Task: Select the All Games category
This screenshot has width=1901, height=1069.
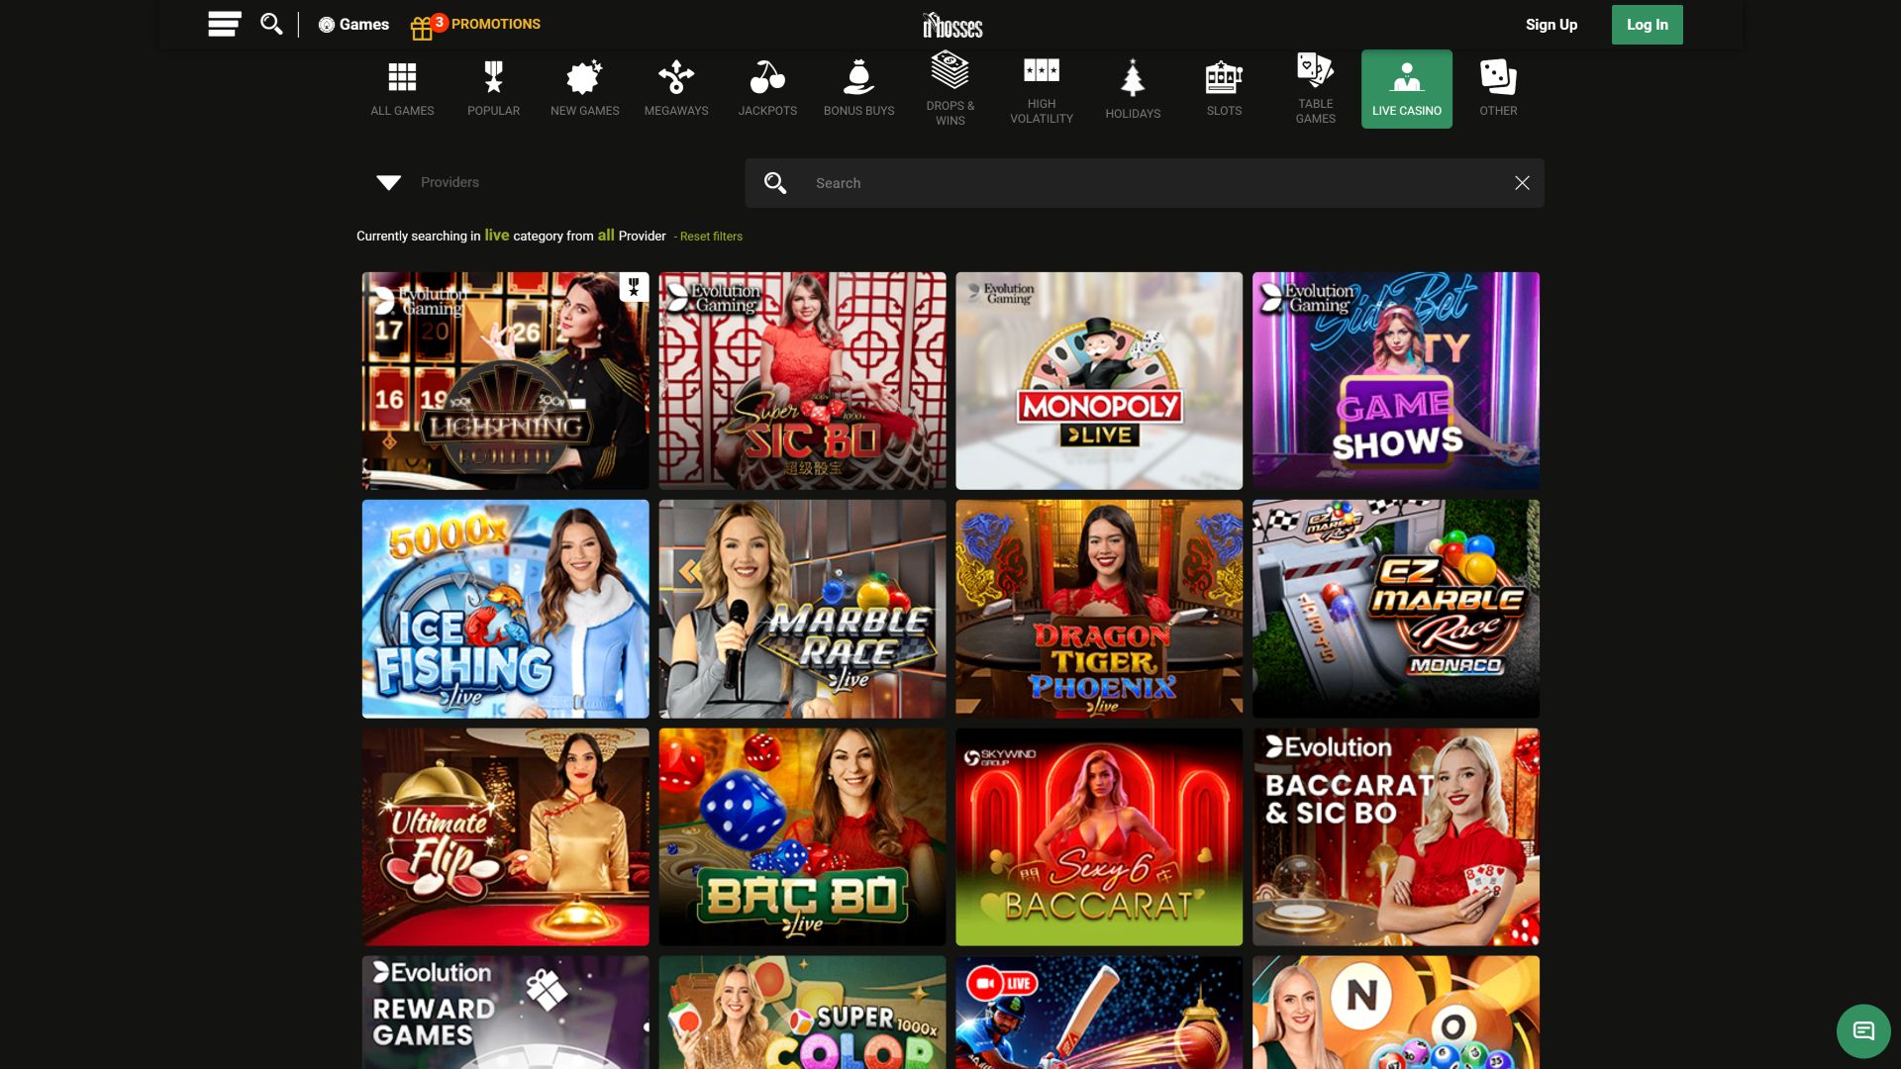Action: 402,89
